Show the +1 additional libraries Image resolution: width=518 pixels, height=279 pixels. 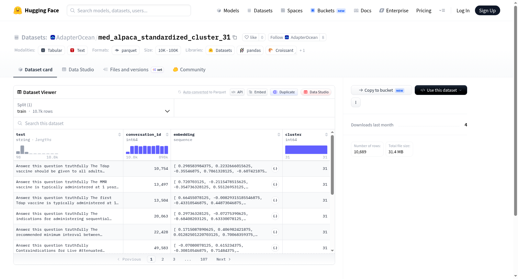point(302,50)
